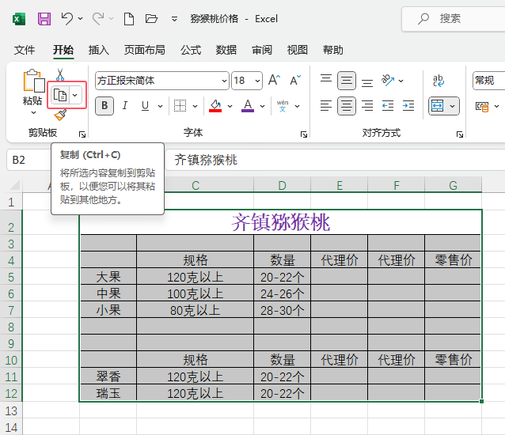Click the Name Box showing B2
The height and width of the screenshot is (435, 505).
(x=29, y=160)
